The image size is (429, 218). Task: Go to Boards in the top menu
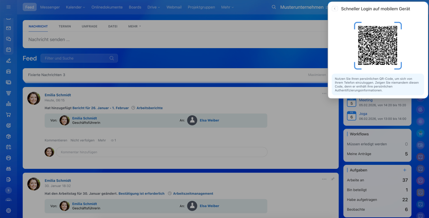click(135, 7)
